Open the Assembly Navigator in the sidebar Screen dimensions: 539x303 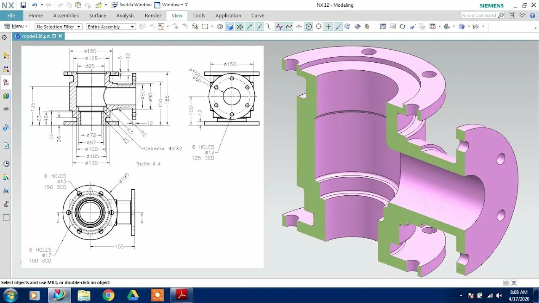pyautogui.click(x=6, y=55)
